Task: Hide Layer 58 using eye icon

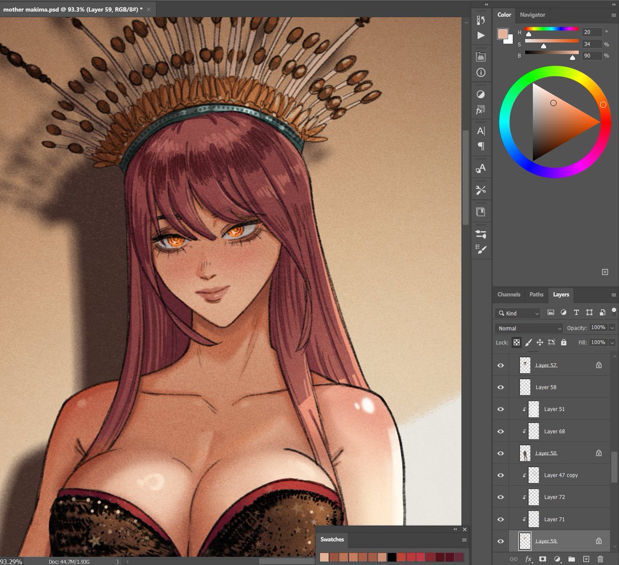Action: pyautogui.click(x=500, y=387)
